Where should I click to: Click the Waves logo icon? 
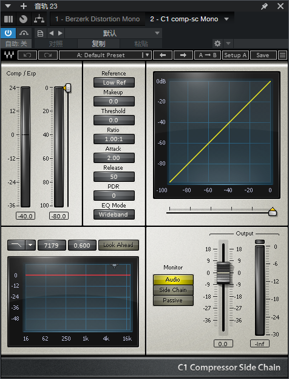9,55
